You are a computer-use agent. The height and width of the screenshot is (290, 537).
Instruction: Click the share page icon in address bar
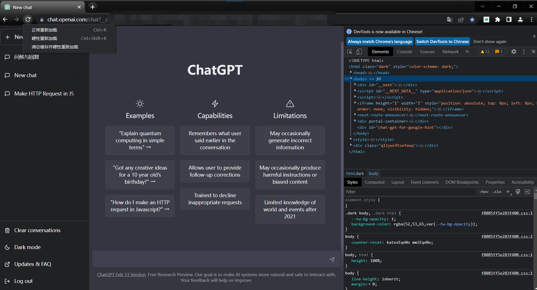point(461,20)
